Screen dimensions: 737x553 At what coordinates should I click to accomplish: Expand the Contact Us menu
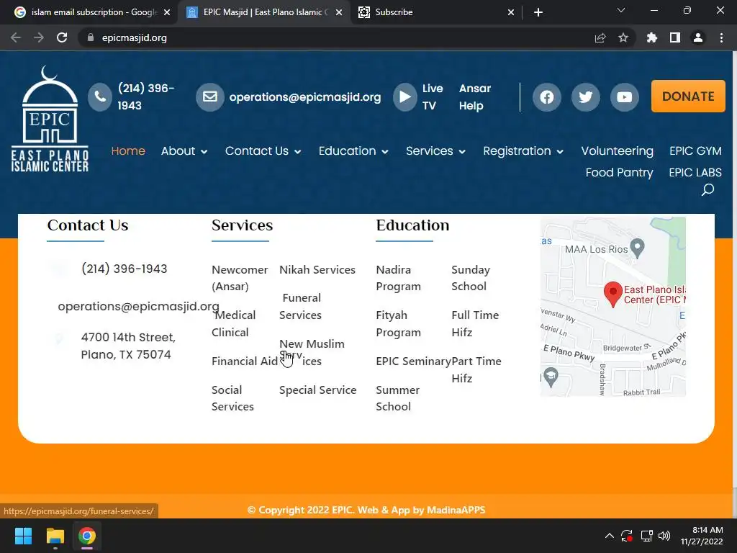(263, 151)
